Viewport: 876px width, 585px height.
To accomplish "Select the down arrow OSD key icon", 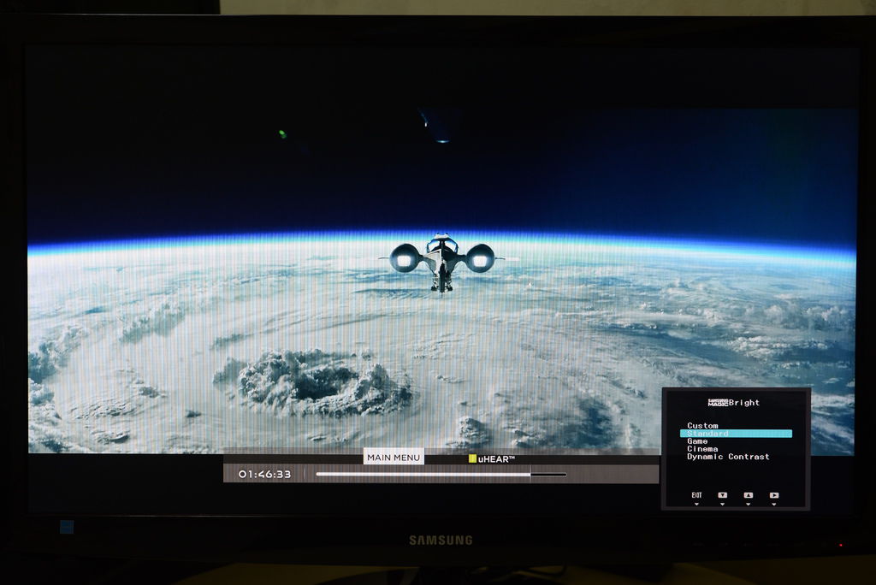I will [x=722, y=495].
